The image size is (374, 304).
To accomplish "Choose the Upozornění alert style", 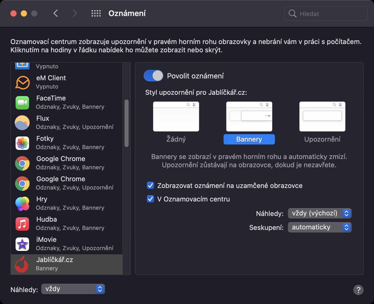I will pyautogui.click(x=322, y=117).
